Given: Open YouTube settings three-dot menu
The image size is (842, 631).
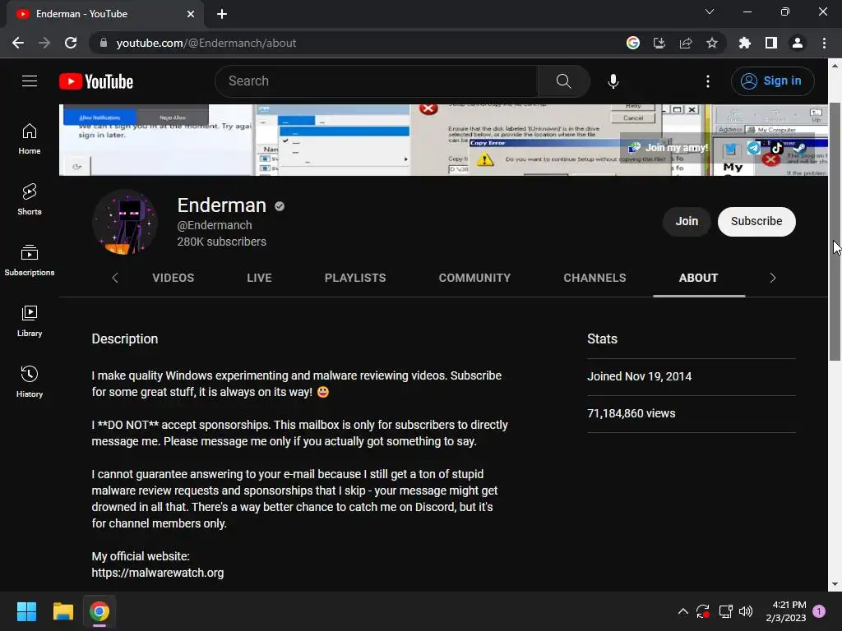Looking at the screenshot, I should [708, 81].
